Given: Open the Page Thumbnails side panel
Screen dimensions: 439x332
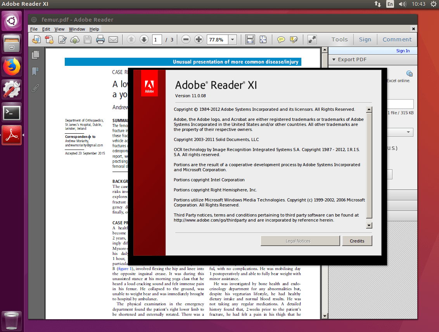Looking at the screenshot, I should click(x=36, y=55).
